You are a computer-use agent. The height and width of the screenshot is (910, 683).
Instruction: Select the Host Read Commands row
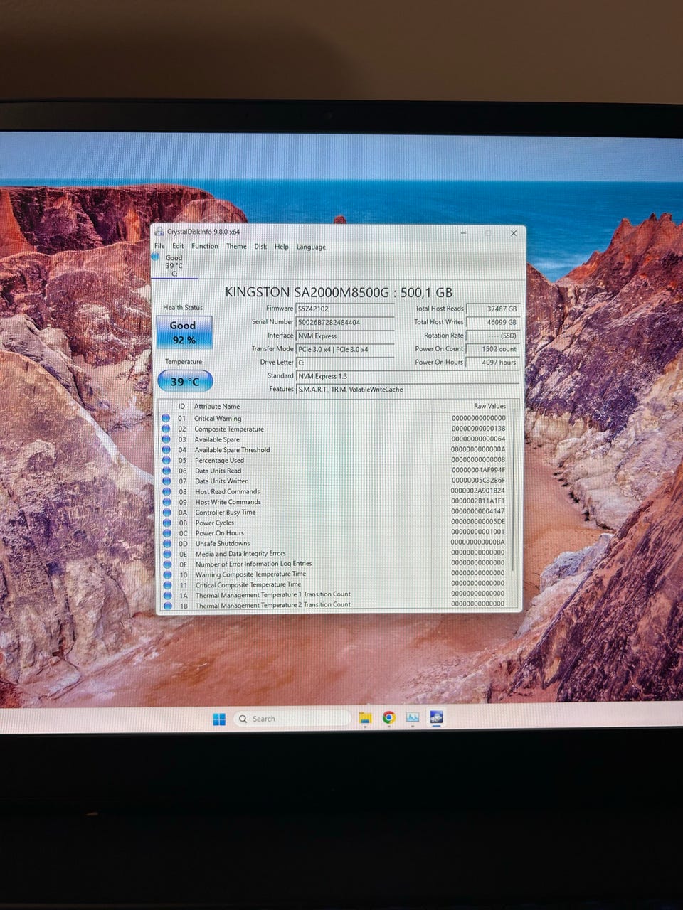(x=334, y=491)
